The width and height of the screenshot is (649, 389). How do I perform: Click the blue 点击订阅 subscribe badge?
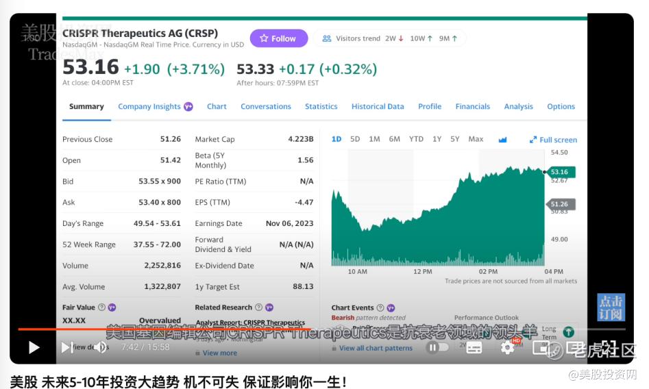tap(611, 308)
